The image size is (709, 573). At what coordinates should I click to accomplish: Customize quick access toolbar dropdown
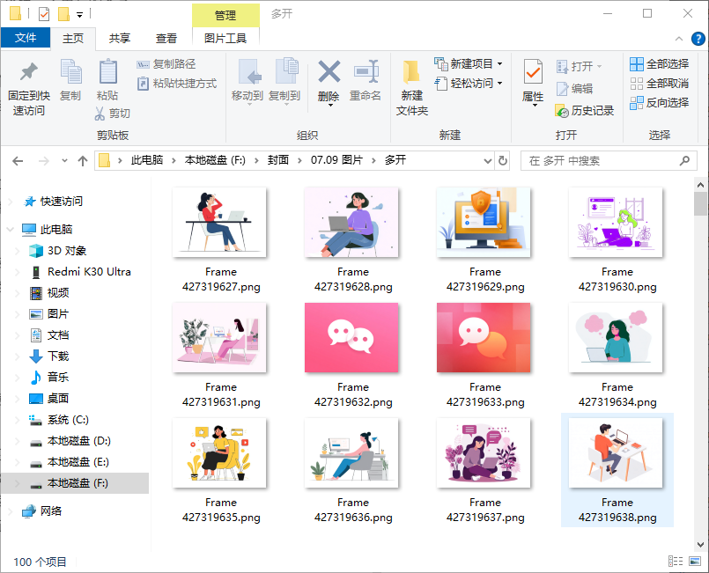pos(79,15)
